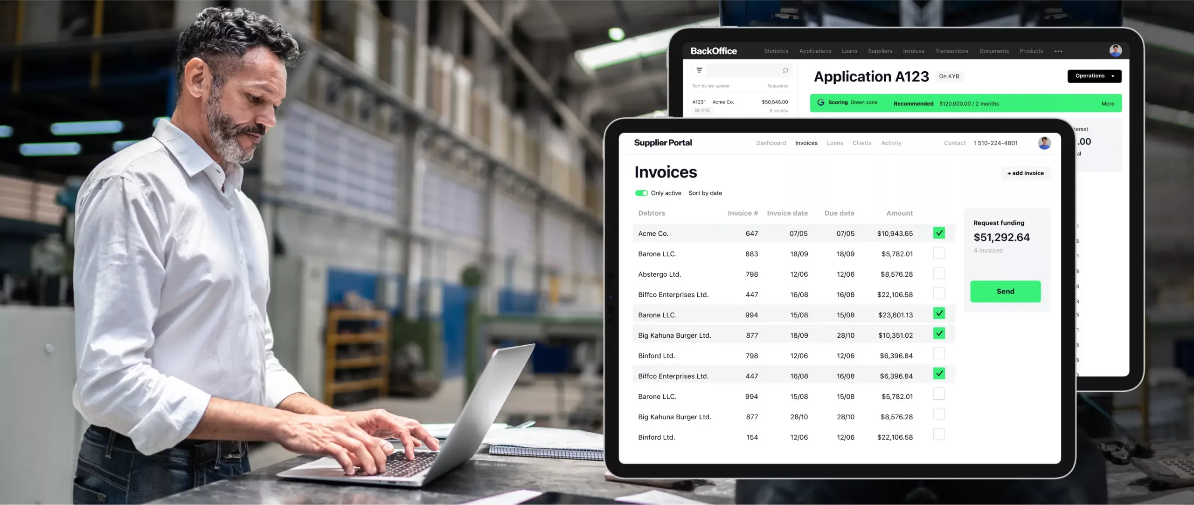Click the Send funding request button
The image size is (1194, 505).
[x=1005, y=291]
